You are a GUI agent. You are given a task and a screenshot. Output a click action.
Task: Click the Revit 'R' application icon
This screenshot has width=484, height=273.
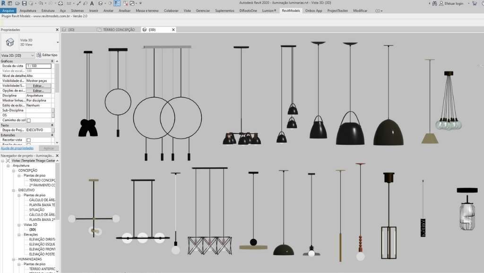tap(3, 3)
